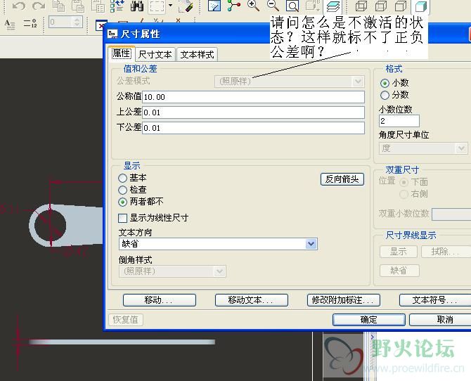Screen dimensions: 471x381
Task: Select the 分数 format radio button
Action: coord(385,96)
